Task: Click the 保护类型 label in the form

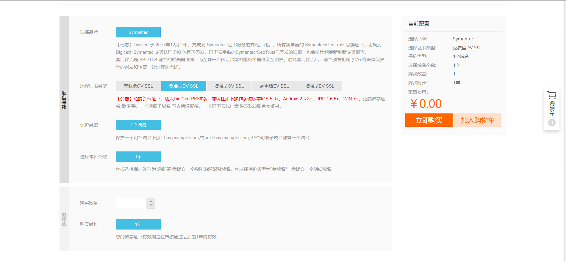Action: (x=89, y=125)
